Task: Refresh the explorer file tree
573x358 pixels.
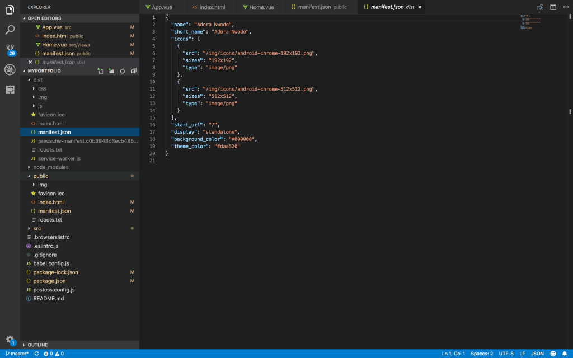Action: pos(122,71)
